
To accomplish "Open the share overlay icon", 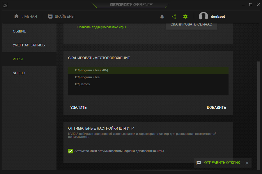I will click(x=174, y=17).
